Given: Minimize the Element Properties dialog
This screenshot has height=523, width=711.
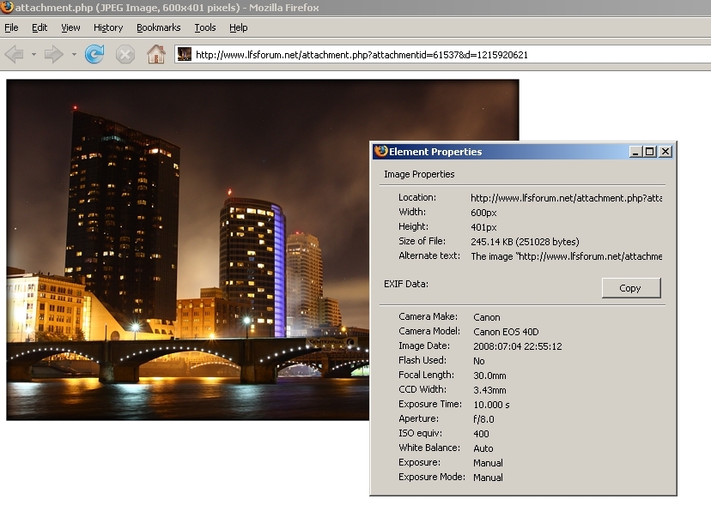Looking at the screenshot, I should click(x=635, y=152).
